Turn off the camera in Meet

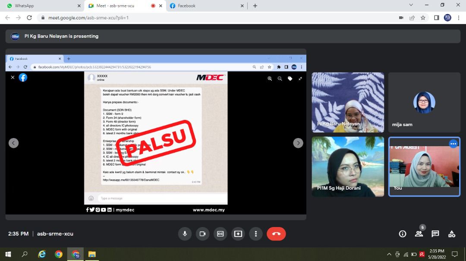coord(202,234)
